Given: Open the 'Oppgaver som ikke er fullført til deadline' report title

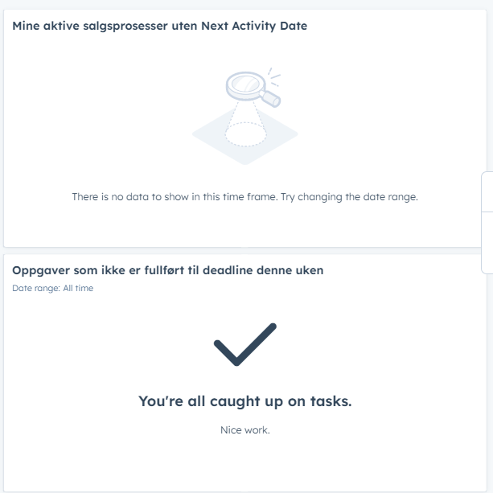Looking at the screenshot, I should 167,270.
